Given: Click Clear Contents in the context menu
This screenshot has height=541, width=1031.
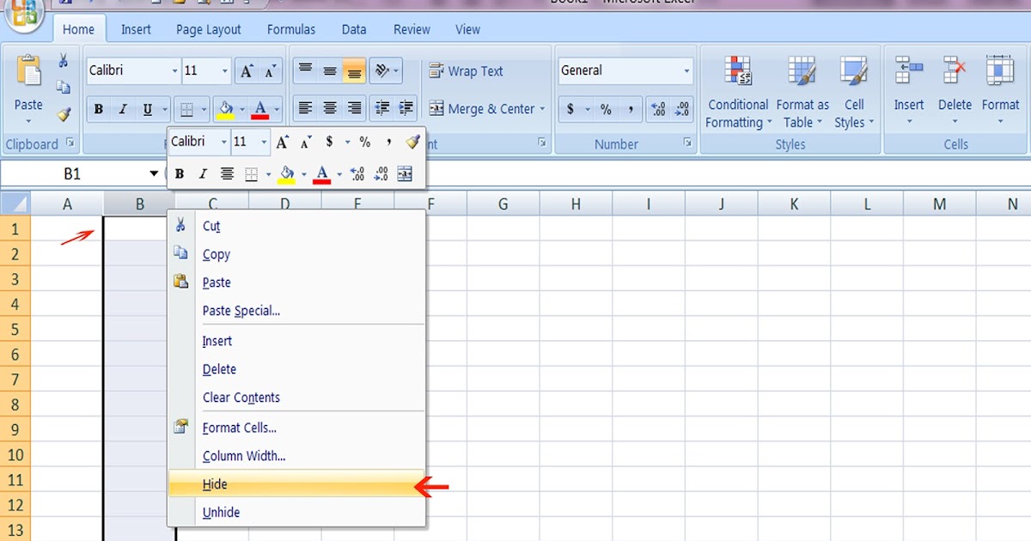Looking at the screenshot, I should tap(241, 397).
